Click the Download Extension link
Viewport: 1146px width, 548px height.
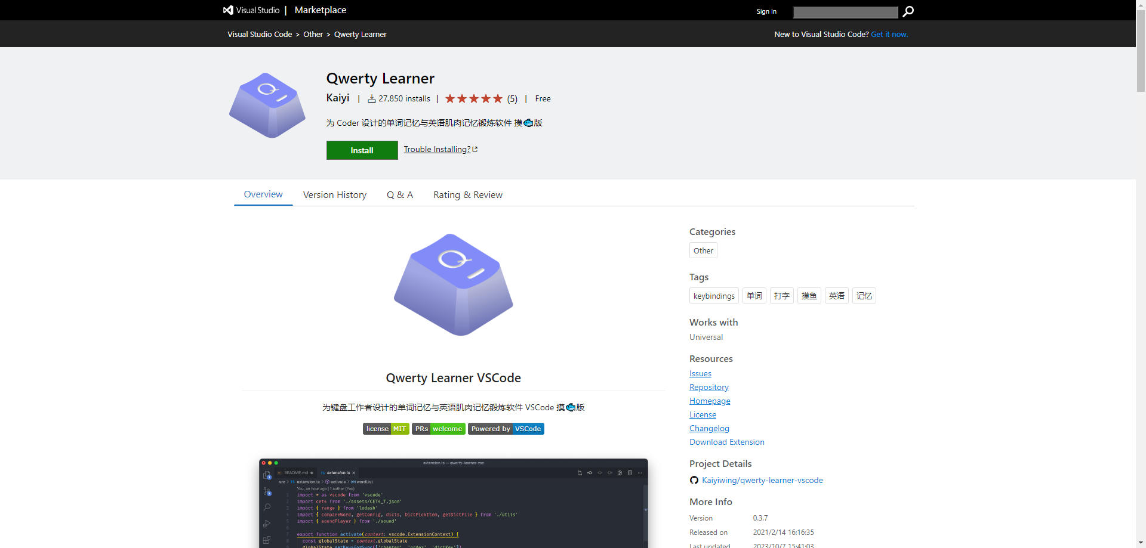pos(727,442)
